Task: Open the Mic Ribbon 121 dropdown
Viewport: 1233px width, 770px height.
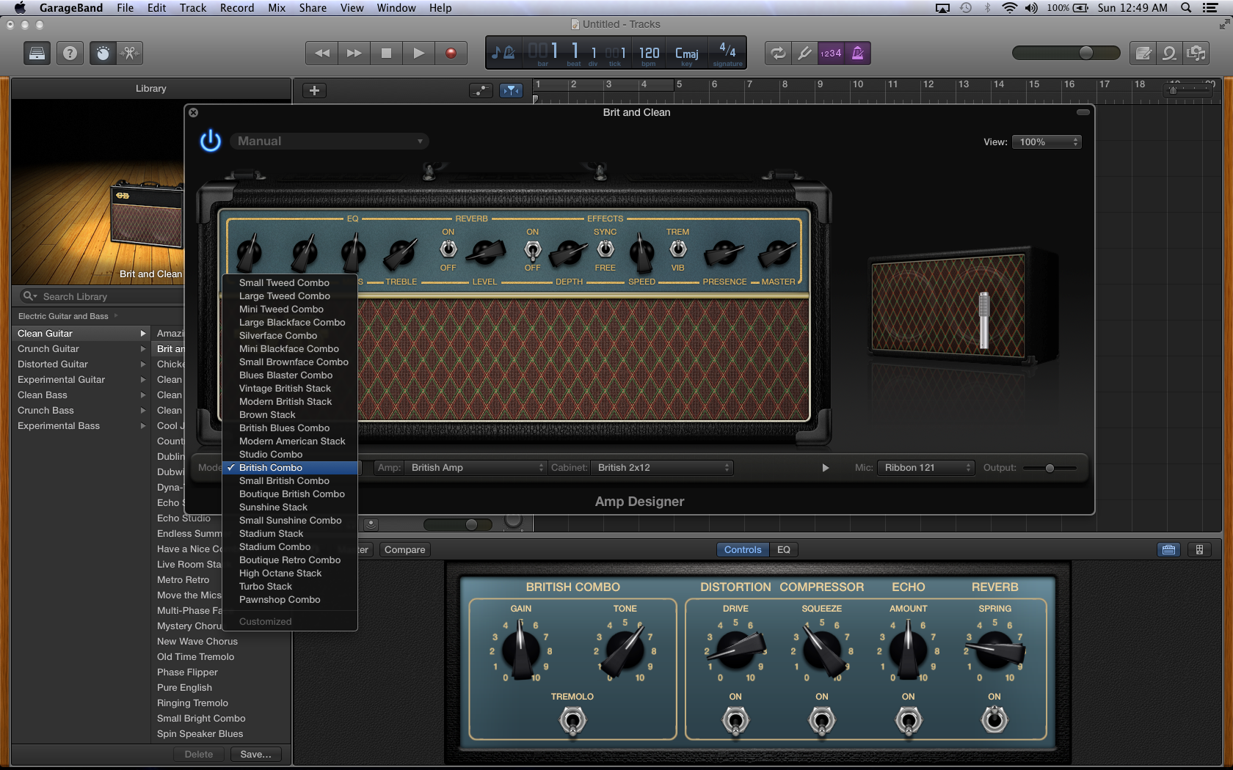Action: click(x=926, y=467)
